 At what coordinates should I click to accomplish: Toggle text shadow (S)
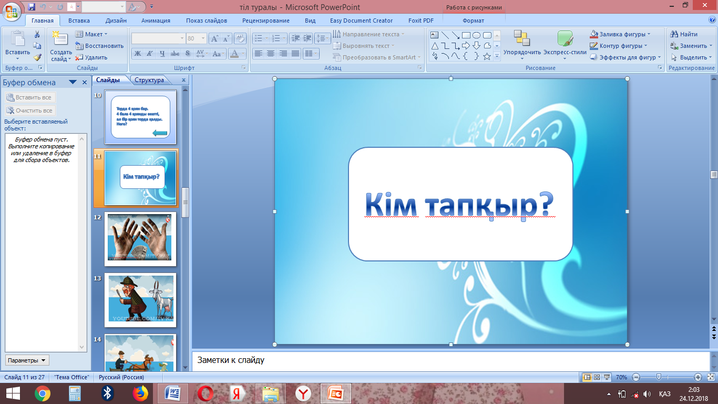point(187,54)
